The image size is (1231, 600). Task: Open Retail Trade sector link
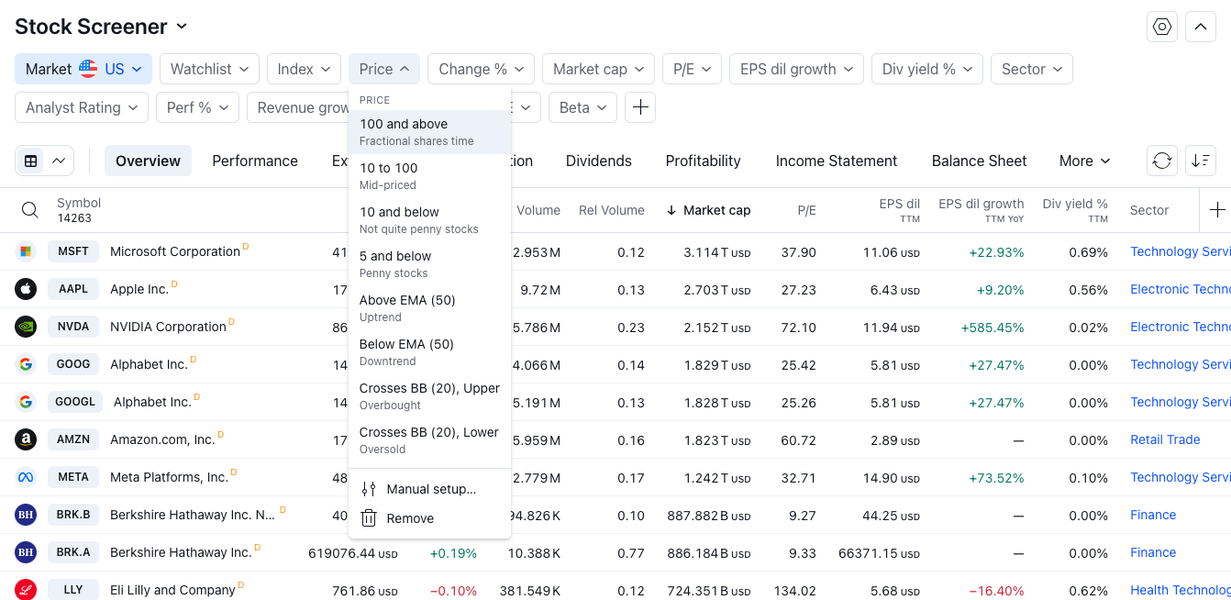click(1165, 439)
